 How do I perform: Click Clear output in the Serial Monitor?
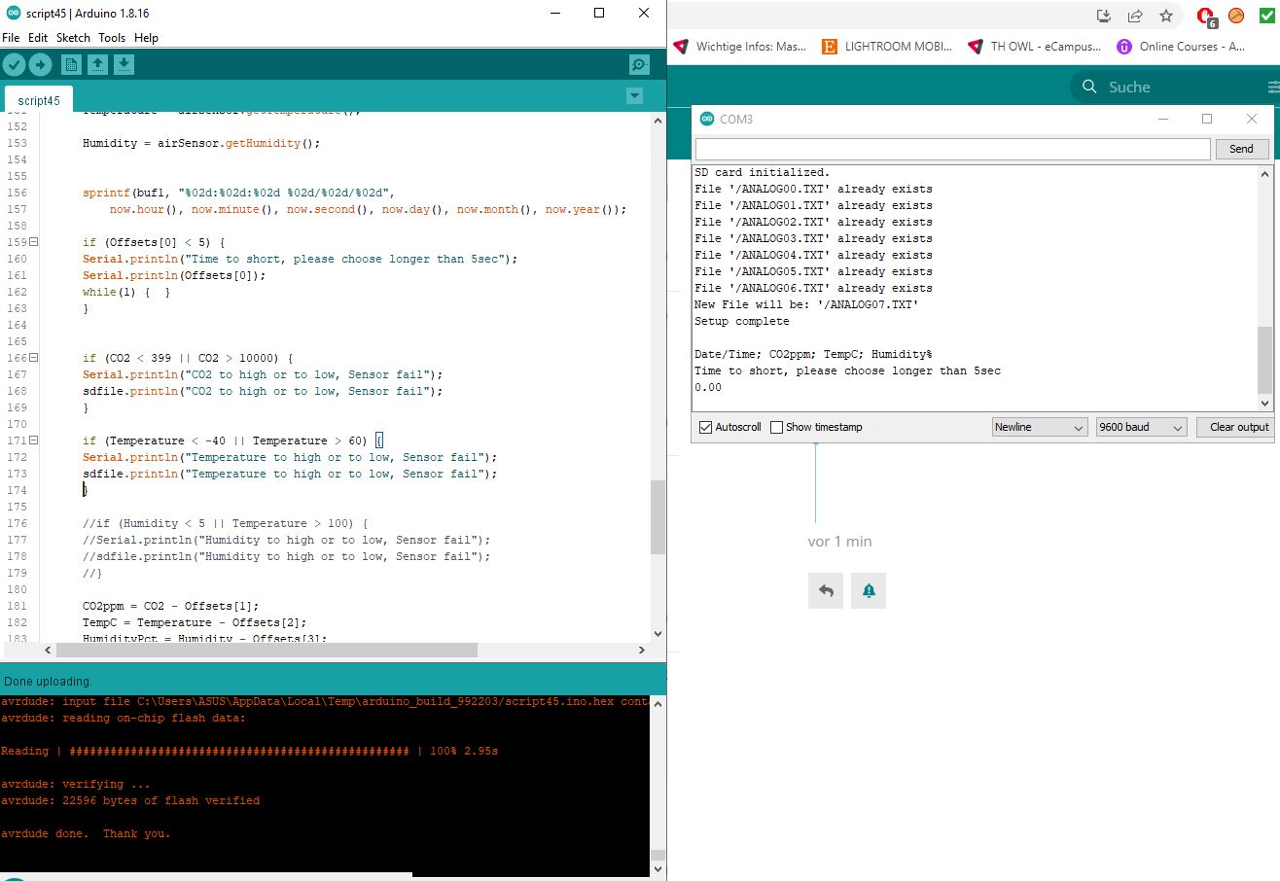click(1236, 426)
